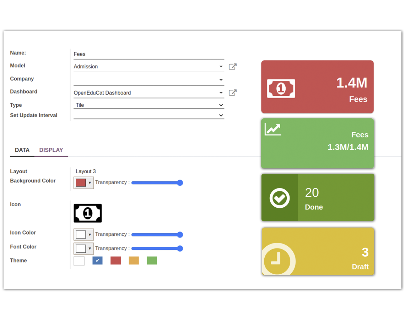405x319 pixels.
Task: Open the Set Update Interval dropdown
Action: (x=221, y=115)
